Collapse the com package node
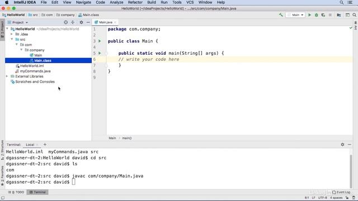 point(17,45)
